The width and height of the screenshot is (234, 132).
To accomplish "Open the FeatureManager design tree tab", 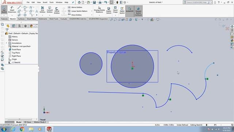I will pos(8,26).
